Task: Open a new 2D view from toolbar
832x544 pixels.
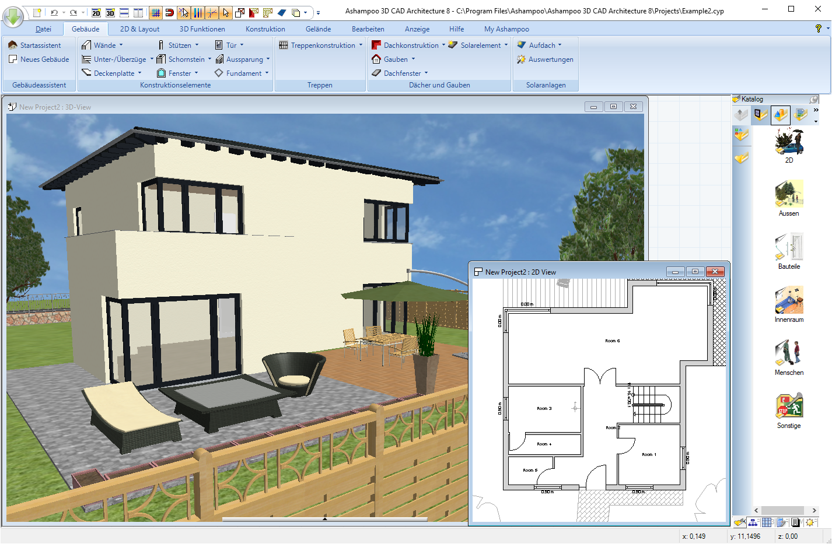Action: pyautogui.click(x=96, y=12)
